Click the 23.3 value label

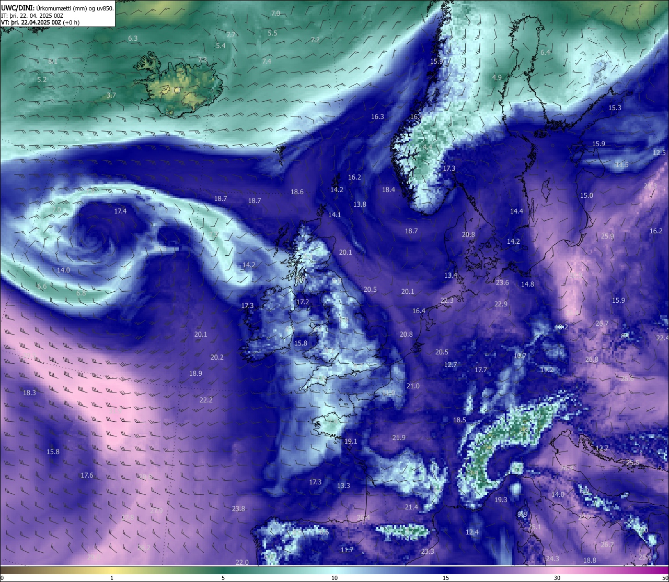(x=428, y=552)
